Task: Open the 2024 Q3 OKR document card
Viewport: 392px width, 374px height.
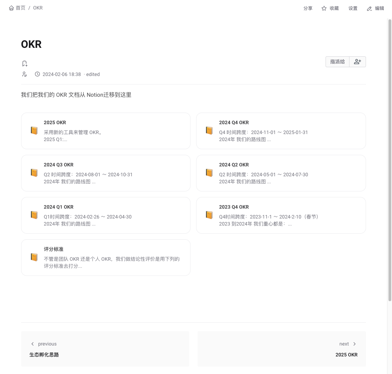Action: click(x=105, y=173)
